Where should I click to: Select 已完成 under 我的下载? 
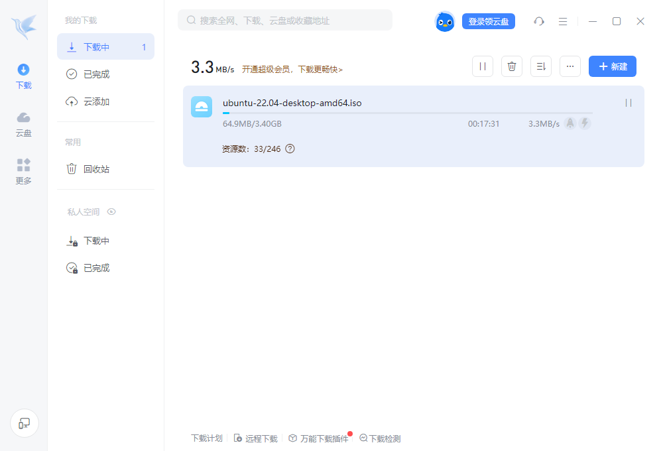[x=96, y=74]
